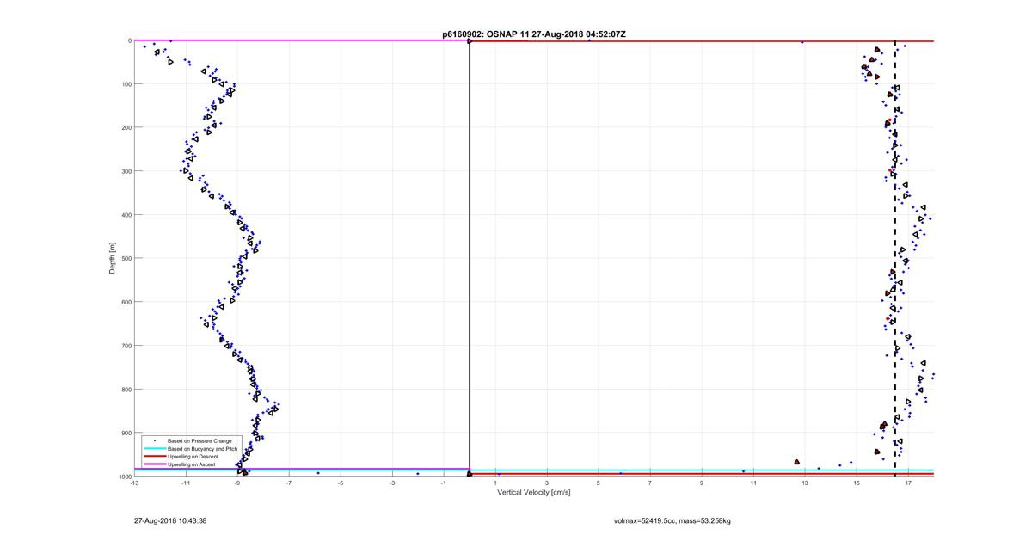Click the red line sample in the legend
1032x535 pixels.
tap(155, 457)
